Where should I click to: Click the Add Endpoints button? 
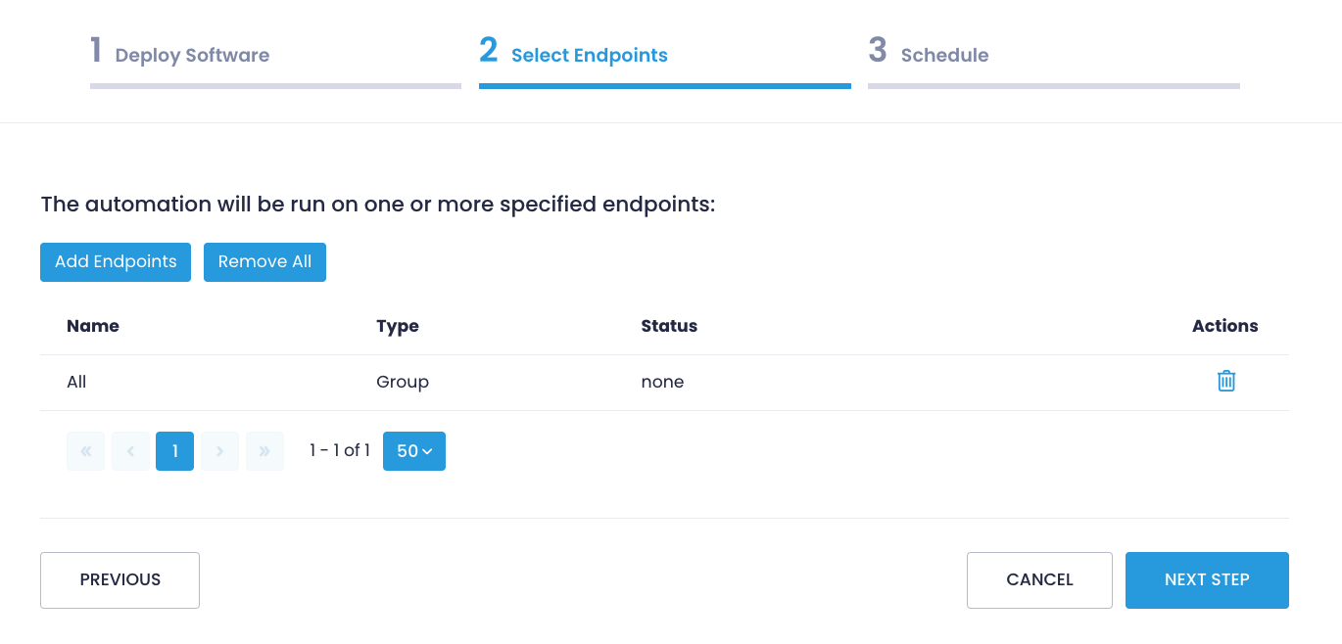coord(115,261)
